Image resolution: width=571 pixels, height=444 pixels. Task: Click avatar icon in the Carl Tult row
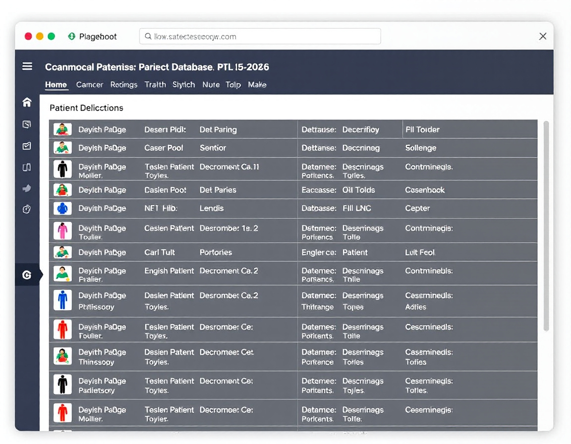[x=62, y=252]
